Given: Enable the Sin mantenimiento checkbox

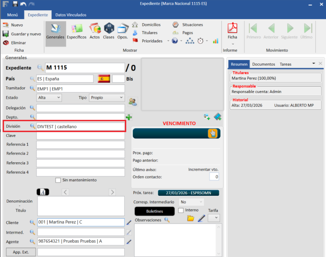Looking at the screenshot, I should (58, 180).
